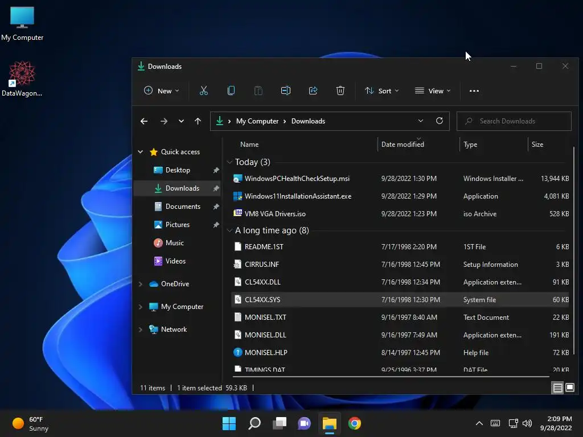Click the Search Downloads field

click(x=514, y=121)
